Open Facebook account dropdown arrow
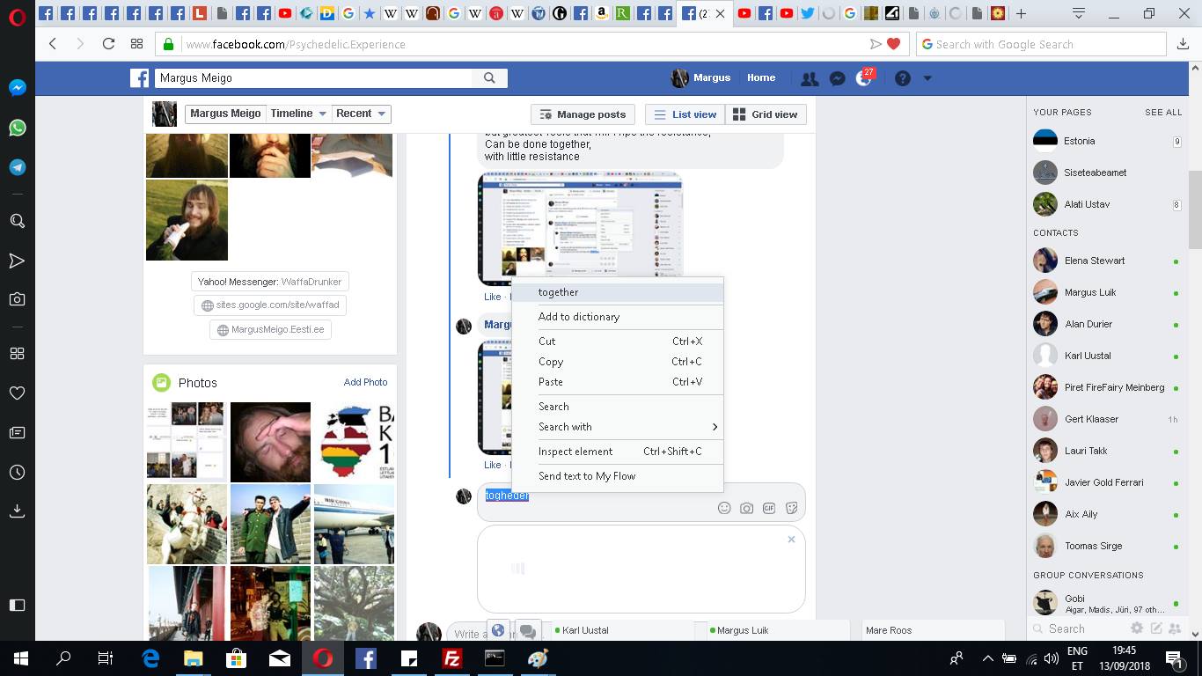The width and height of the screenshot is (1202, 676). tap(927, 78)
